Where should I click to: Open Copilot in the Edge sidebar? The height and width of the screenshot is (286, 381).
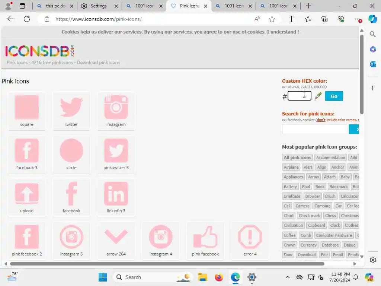372,19
